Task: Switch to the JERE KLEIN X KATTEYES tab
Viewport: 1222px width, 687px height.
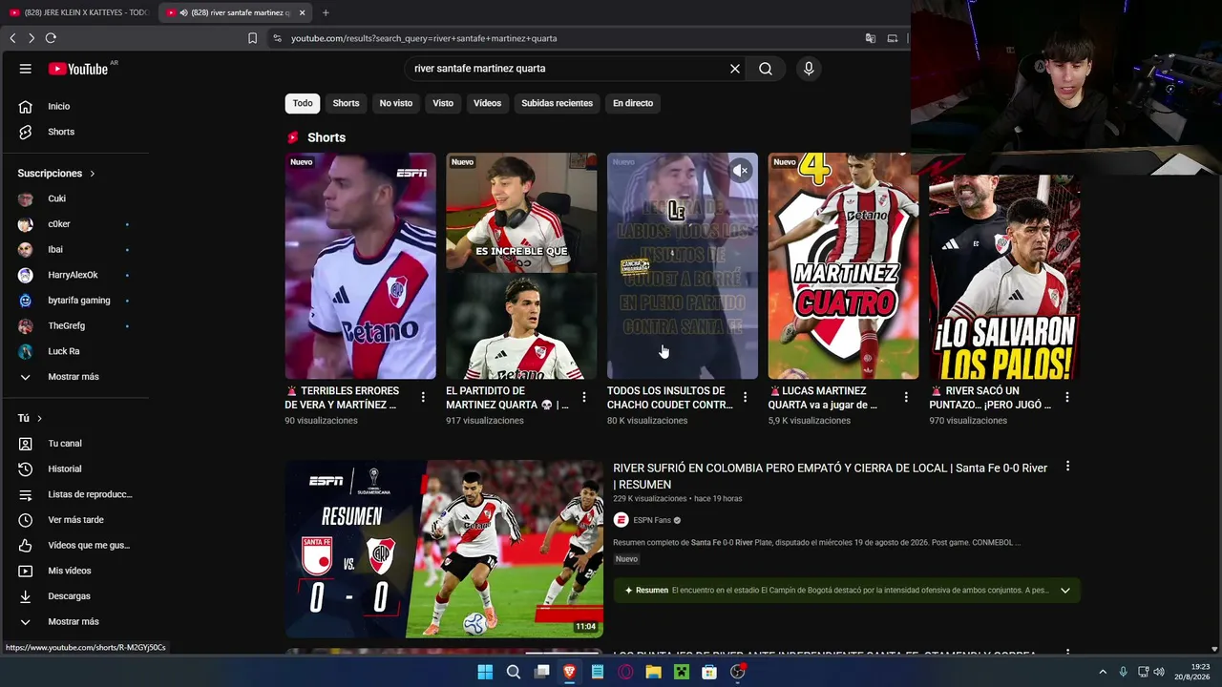Action: 79,12
